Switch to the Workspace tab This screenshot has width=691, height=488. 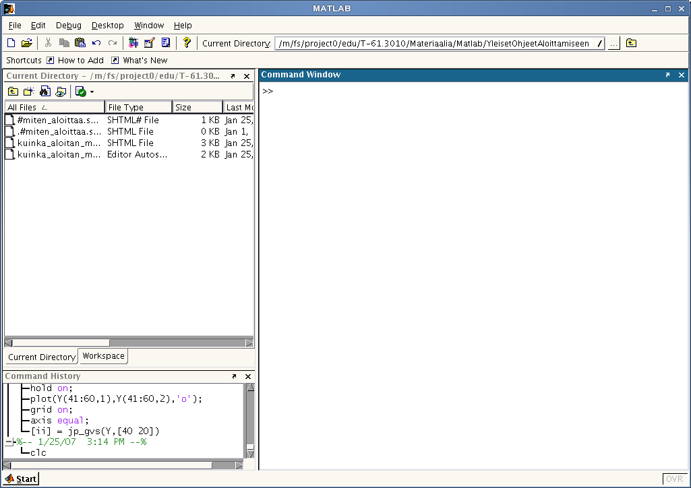(x=103, y=356)
